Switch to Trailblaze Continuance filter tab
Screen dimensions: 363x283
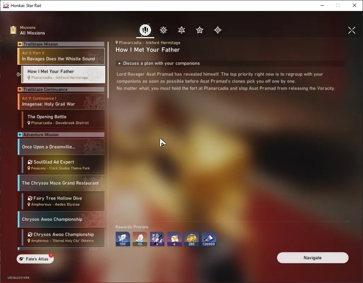(181, 30)
